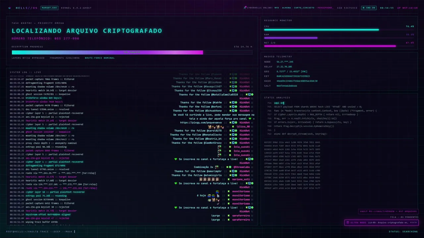Open the VAULT MS://VAULT/HIDDEN badge
Screen dimensions: 424x238
pyautogui.click(x=388, y=212)
